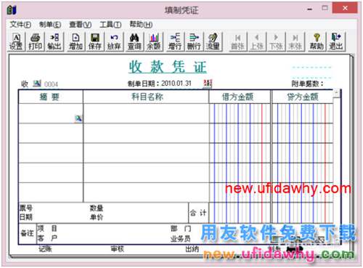Minimize the 填制凭证 window

tap(309, 9)
